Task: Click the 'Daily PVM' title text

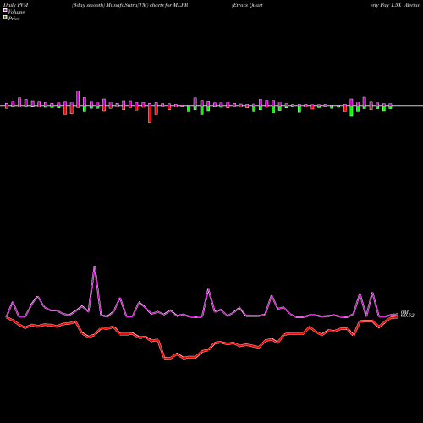Action: click(16, 5)
